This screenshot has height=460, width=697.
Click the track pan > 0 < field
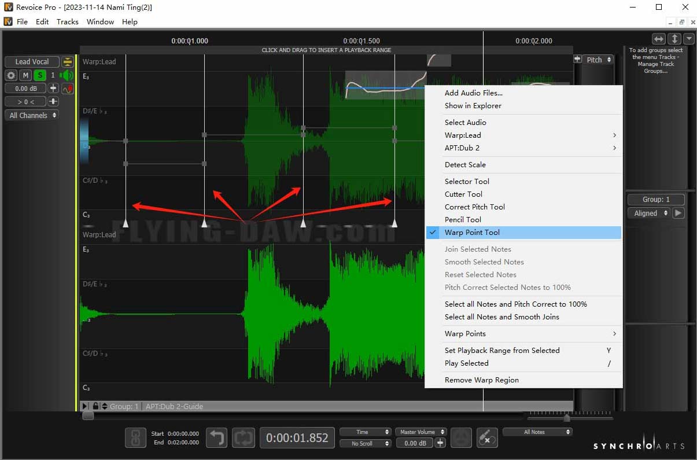25,102
